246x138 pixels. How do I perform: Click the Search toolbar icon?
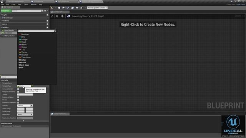(68, 8)
